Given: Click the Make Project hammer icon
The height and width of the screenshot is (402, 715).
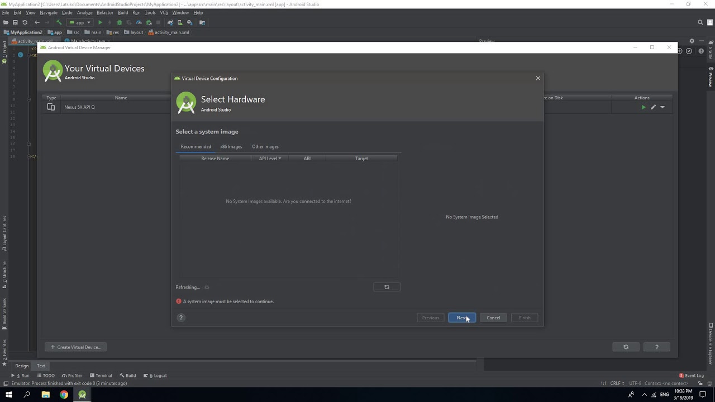Looking at the screenshot, I should [59, 22].
